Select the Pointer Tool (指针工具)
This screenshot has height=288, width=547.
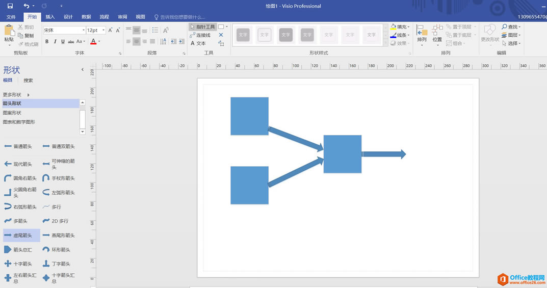click(x=203, y=27)
